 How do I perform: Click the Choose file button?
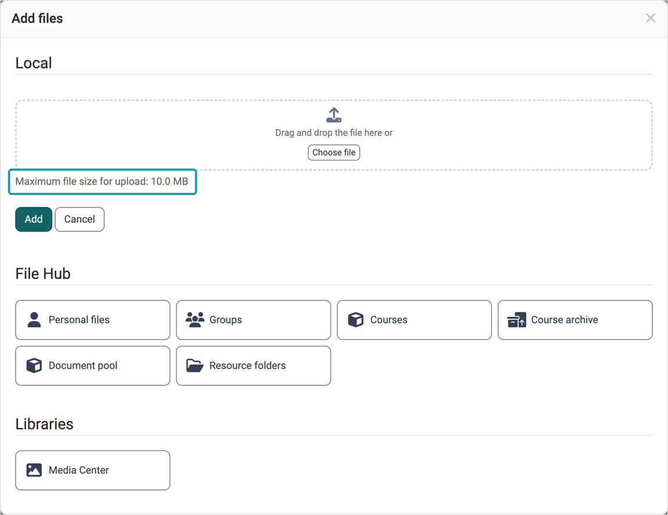[333, 153]
